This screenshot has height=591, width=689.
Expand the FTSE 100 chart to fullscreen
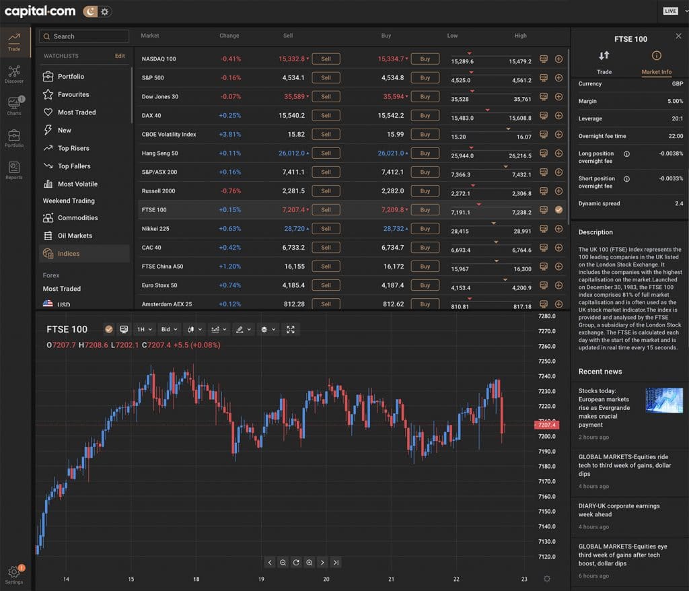coord(291,329)
